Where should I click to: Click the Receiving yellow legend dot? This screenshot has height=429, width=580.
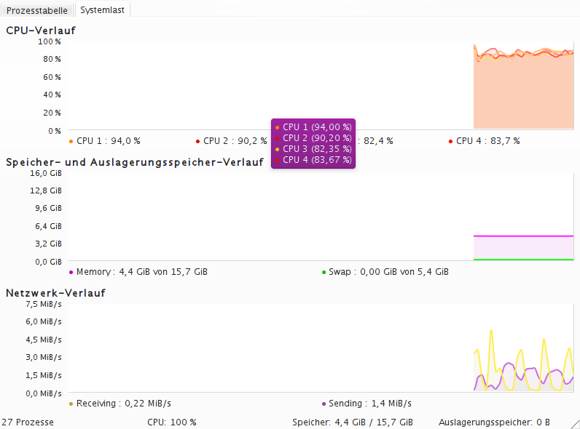[71, 404]
